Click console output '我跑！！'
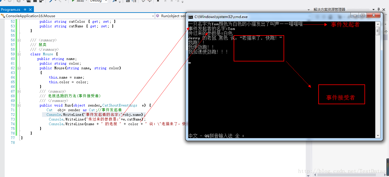The width and height of the screenshot is (389, 177). click(x=197, y=43)
